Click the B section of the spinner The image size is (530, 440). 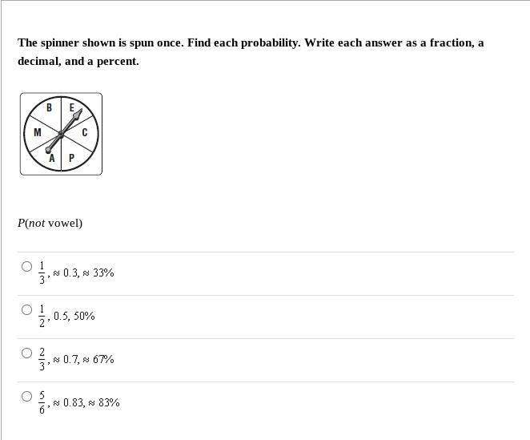tap(50, 108)
